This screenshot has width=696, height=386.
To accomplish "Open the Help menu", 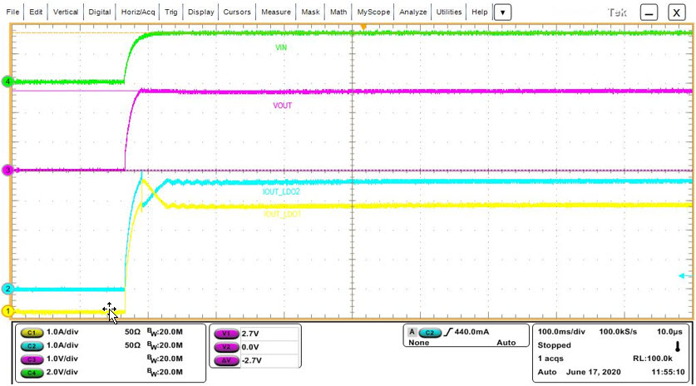I will [480, 12].
